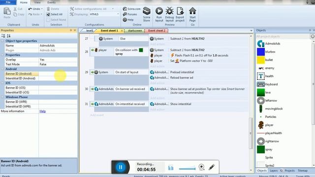Click the Banner ID (Android) value field

(x=58, y=74)
